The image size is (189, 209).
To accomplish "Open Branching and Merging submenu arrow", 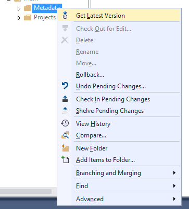I will tap(174, 172).
